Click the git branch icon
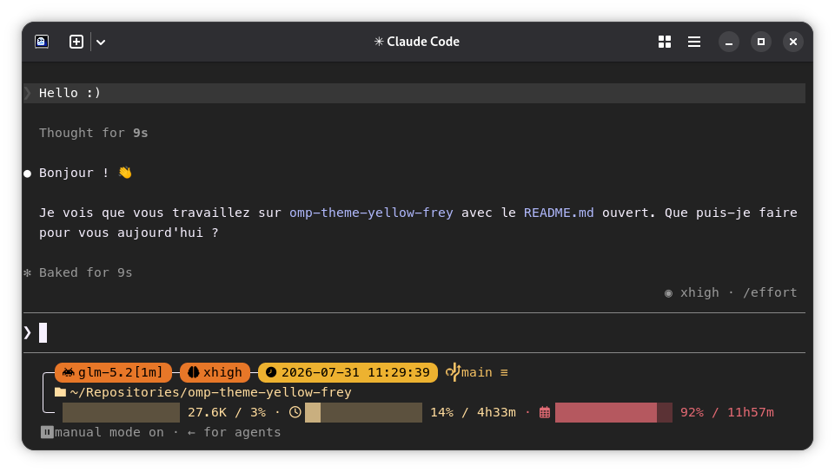 click(x=453, y=371)
